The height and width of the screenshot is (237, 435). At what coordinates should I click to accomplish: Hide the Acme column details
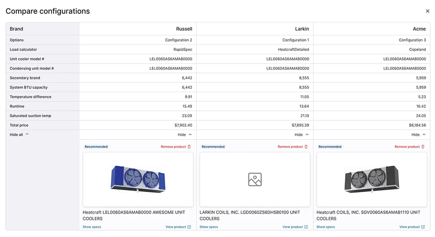418,135
